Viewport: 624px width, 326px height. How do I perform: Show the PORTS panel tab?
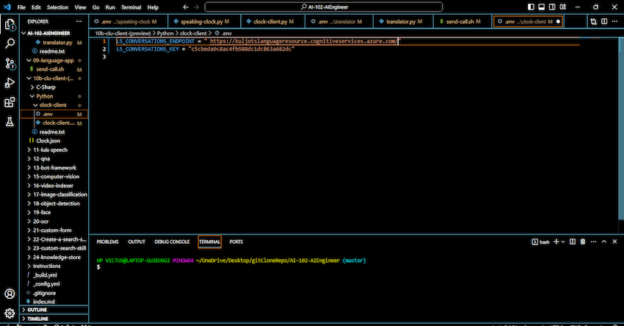click(x=236, y=242)
